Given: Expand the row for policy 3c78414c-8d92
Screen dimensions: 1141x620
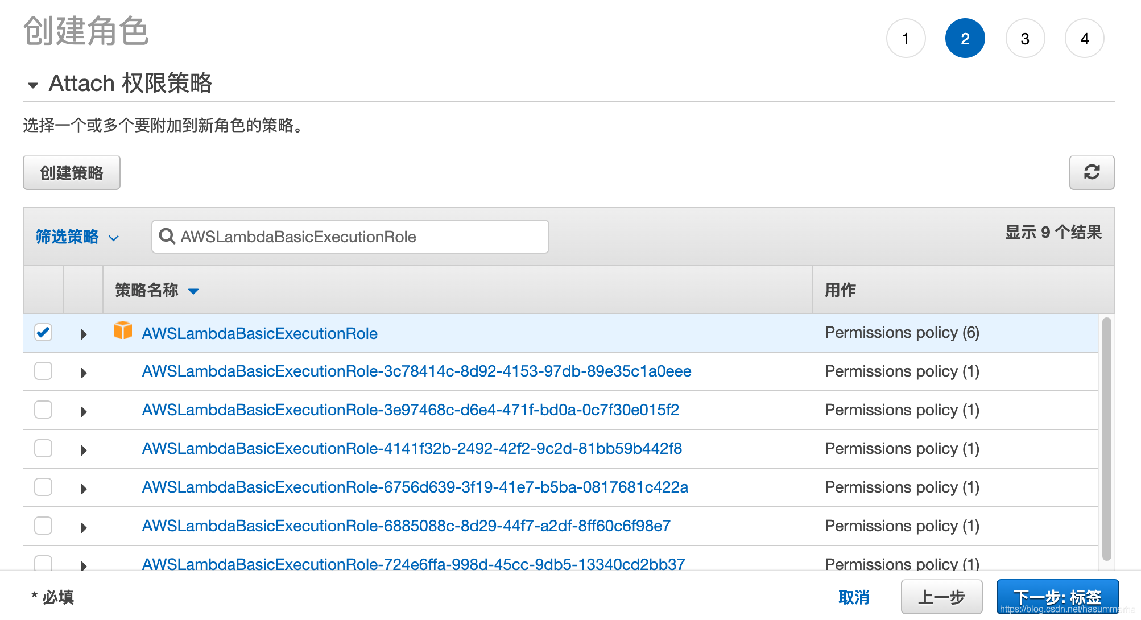Looking at the screenshot, I should pyautogui.click(x=84, y=373).
